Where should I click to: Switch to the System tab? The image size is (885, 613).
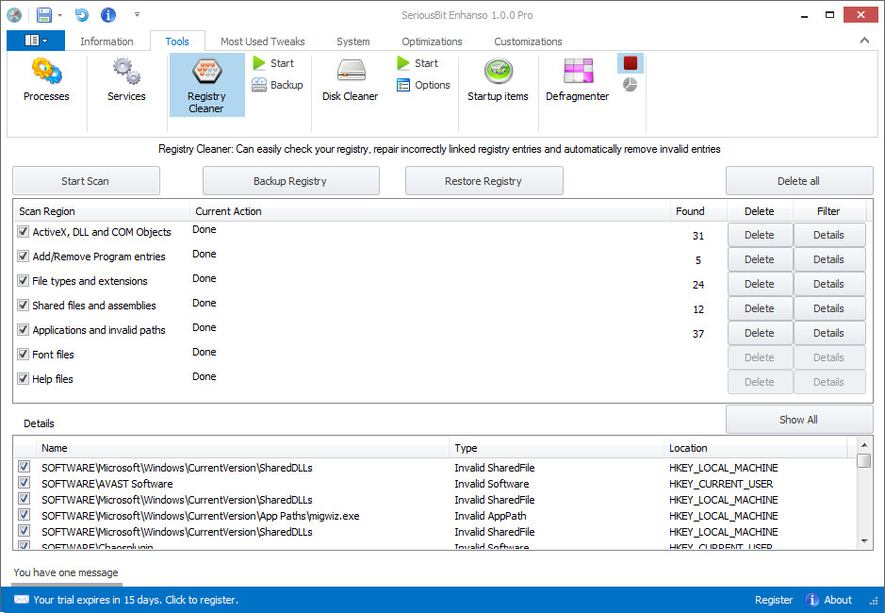(353, 41)
